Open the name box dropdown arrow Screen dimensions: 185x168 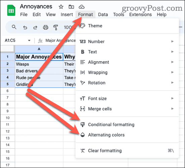pos(29,41)
